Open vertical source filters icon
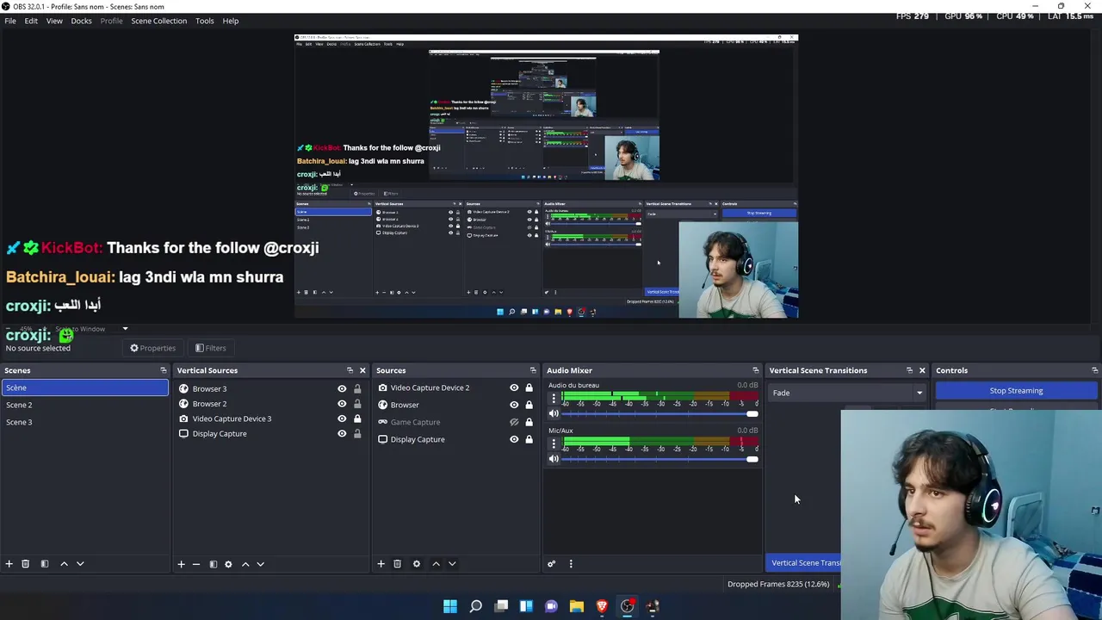 pyautogui.click(x=213, y=565)
